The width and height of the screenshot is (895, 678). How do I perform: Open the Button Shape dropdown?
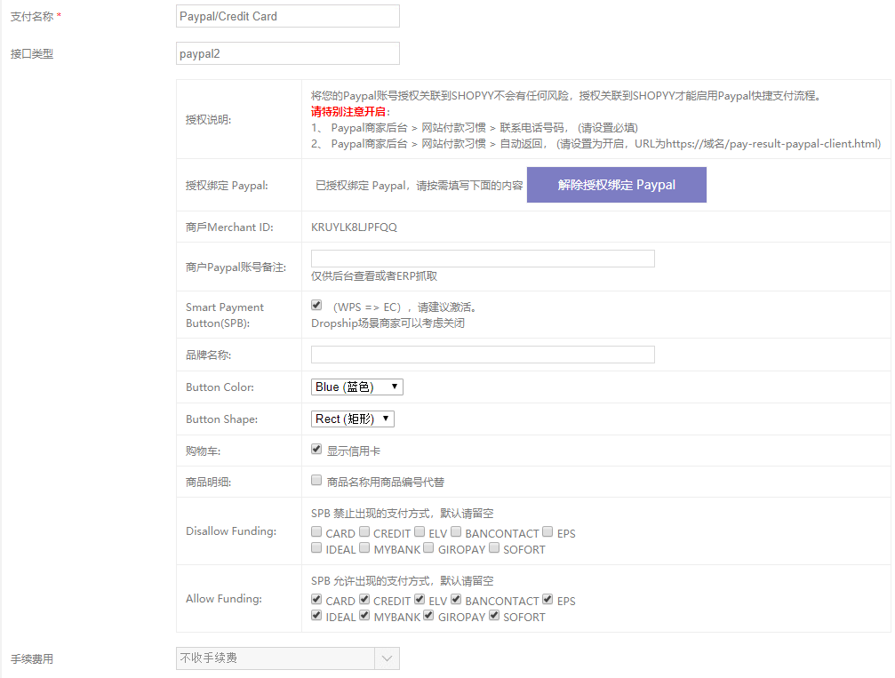pyautogui.click(x=352, y=418)
